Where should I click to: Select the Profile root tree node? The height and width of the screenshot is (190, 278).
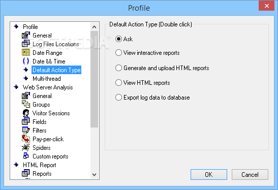point(30,27)
